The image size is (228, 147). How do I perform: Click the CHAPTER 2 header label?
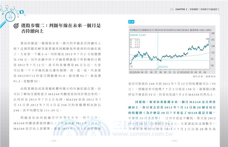pyautogui.click(x=181, y=9)
